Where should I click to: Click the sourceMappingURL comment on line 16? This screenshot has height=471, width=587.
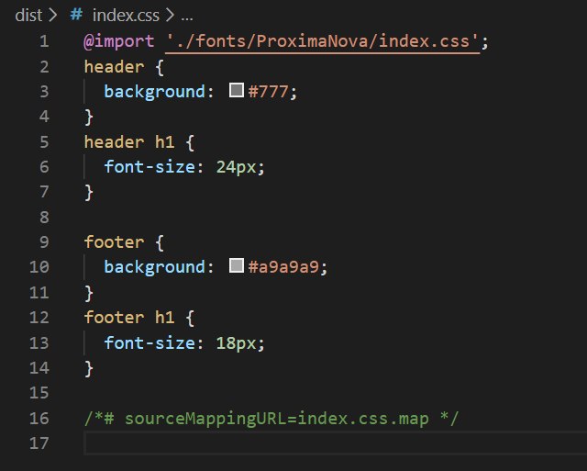click(271, 419)
